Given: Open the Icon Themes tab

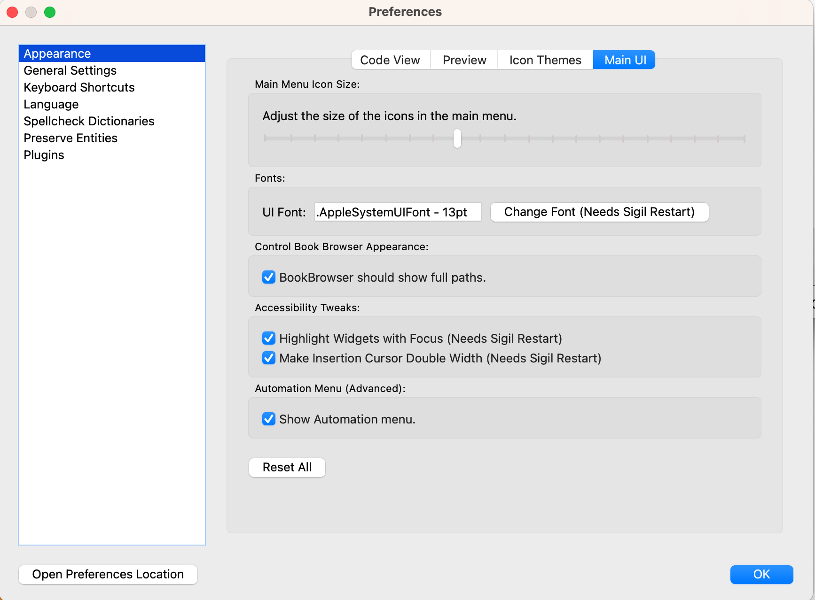Looking at the screenshot, I should pos(545,60).
